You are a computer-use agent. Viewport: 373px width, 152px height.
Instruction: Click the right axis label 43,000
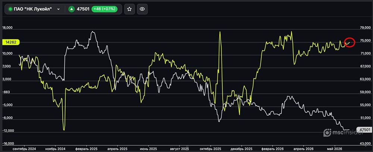(x=366, y=144)
